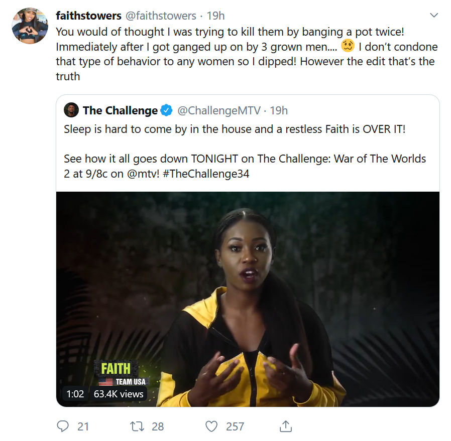Expand the tweet options chevron menu

point(434,15)
